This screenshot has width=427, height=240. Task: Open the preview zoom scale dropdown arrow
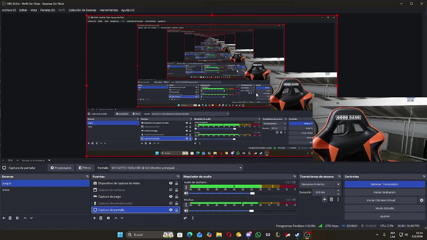[x=49, y=160]
